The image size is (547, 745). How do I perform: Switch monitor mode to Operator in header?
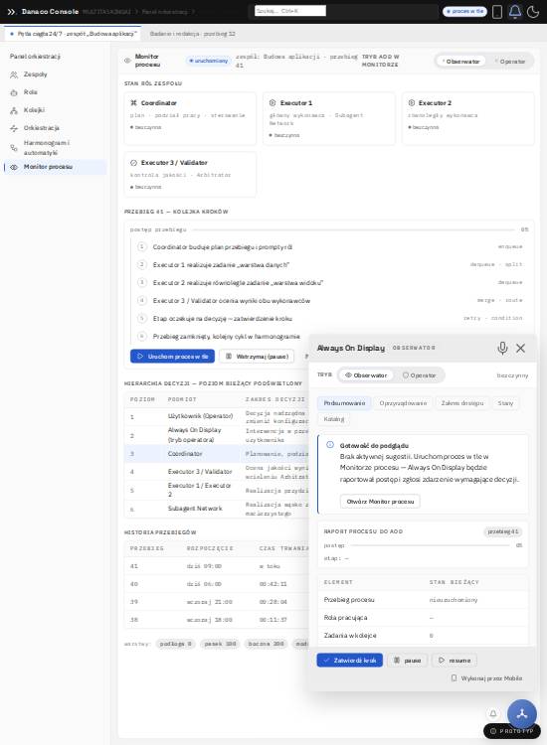(x=509, y=62)
